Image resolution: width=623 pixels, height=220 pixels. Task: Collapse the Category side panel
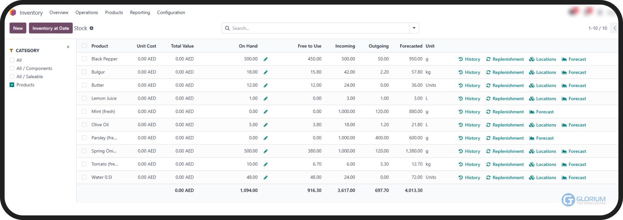pyautogui.click(x=68, y=47)
